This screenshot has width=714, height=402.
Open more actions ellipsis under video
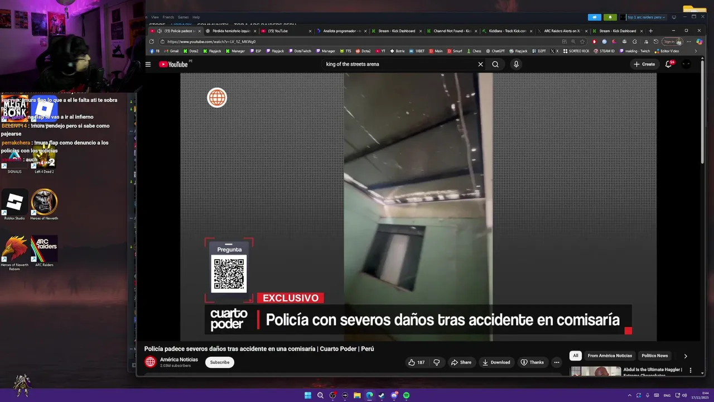point(556,362)
